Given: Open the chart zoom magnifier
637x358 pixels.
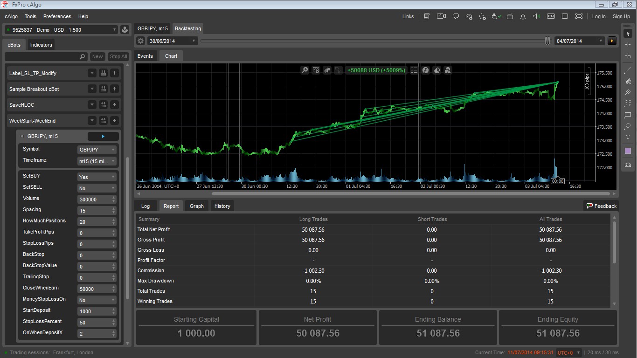Looking at the screenshot, I should pyautogui.click(x=305, y=70).
